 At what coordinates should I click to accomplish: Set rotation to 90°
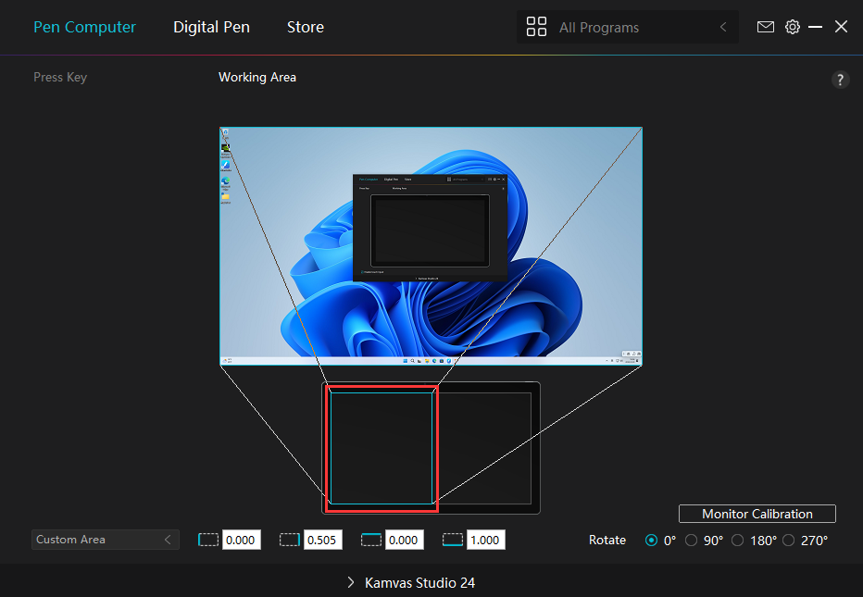[x=691, y=541]
